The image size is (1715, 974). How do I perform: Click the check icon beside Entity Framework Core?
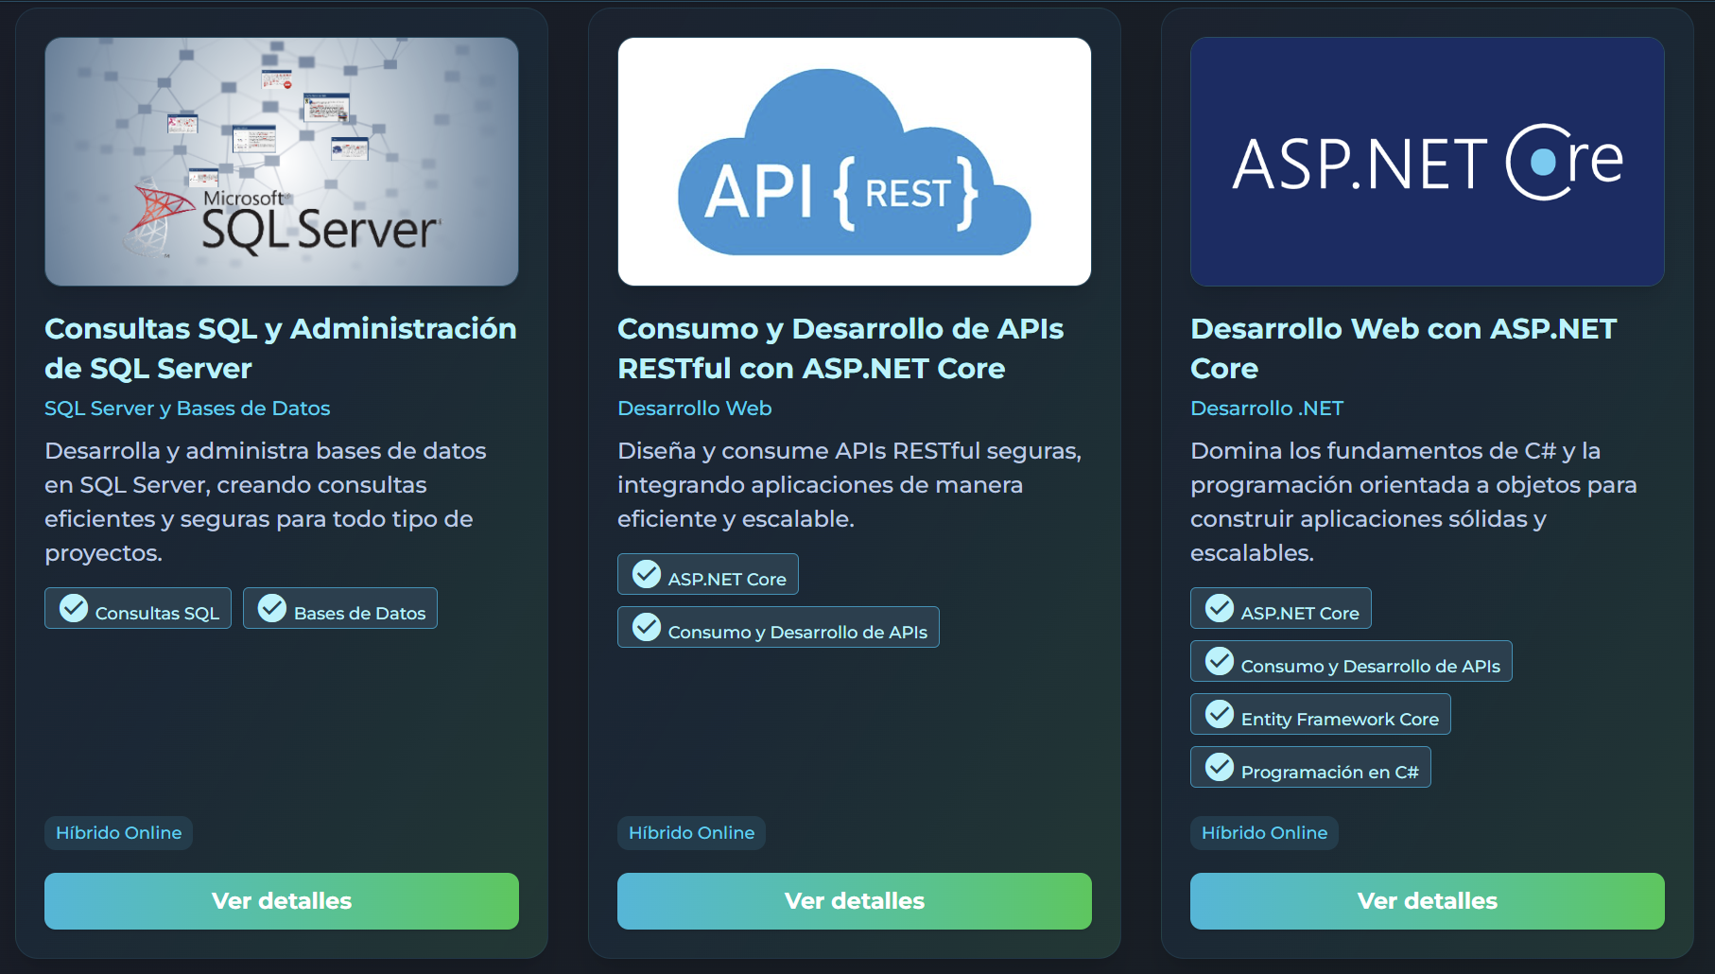tap(1220, 714)
